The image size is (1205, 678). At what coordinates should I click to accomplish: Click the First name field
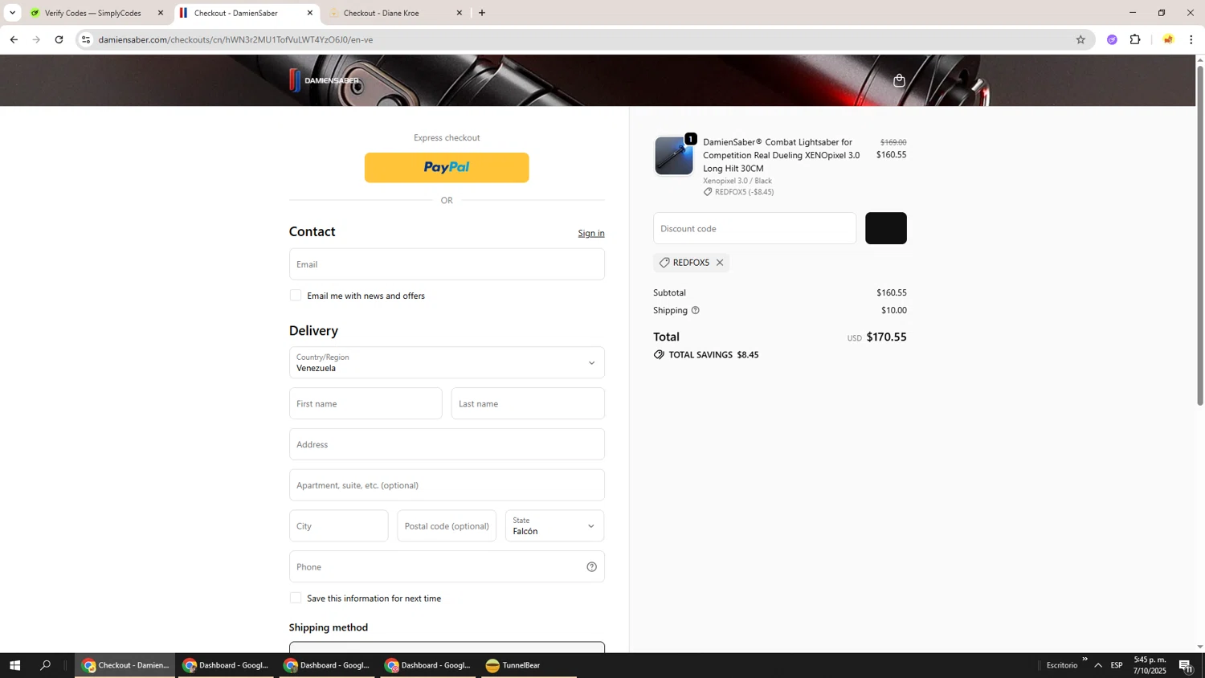[366, 404]
